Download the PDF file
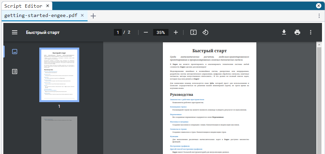Screen dimensions: 325x154 click(284, 32)
